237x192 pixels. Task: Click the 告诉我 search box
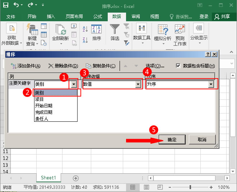coord(181,17)
